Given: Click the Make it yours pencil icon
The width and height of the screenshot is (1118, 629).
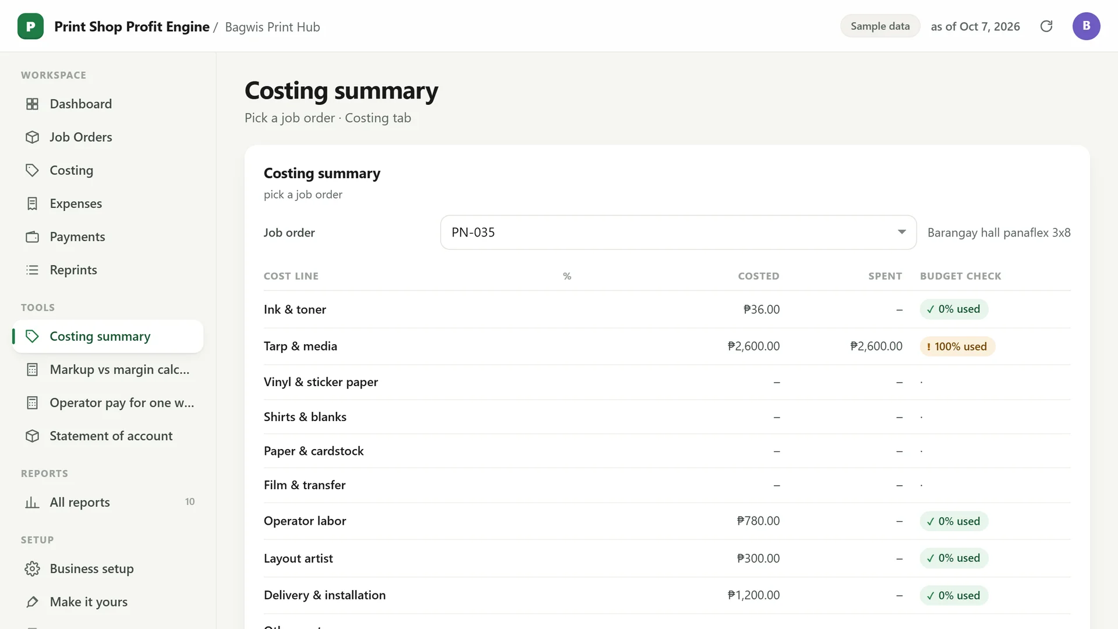Looking at the screenshot, I should click(33, 602).
